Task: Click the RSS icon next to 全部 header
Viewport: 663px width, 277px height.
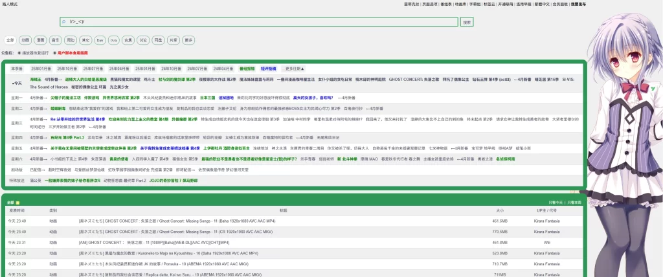Action: pos(17,203)
